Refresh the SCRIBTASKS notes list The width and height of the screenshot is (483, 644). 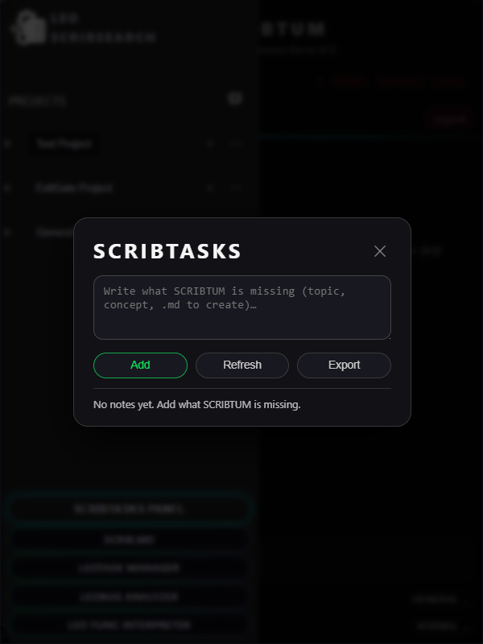[x=242, y=365]
